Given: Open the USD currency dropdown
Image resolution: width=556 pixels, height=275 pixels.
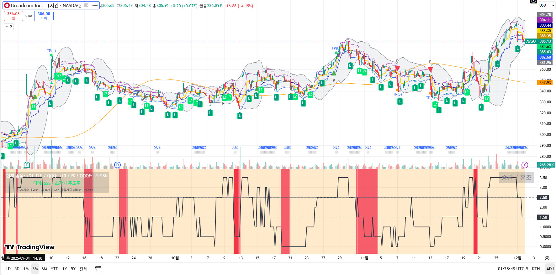Looking at the screenshot, I should 547,5.
